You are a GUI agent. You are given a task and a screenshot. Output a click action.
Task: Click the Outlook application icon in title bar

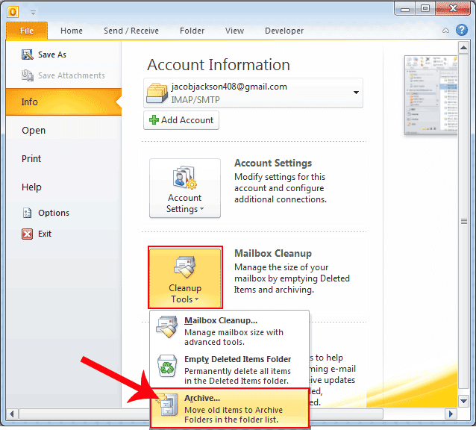click(x=13, y=12)
